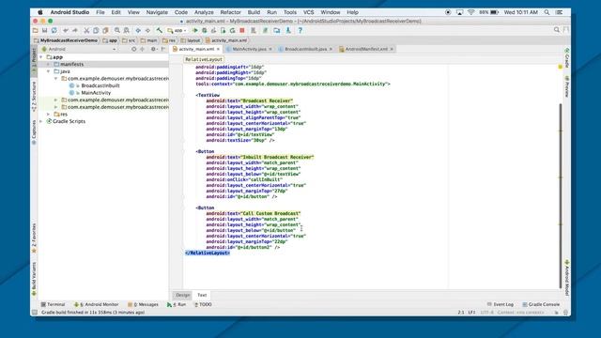
Task: Close the activity_main.xml editor tab
Action: pyautogui.click(x=218, y=49)
